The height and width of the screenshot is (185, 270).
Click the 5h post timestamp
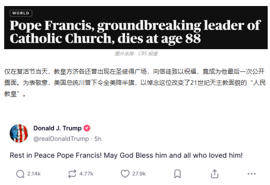coord(98,139)
